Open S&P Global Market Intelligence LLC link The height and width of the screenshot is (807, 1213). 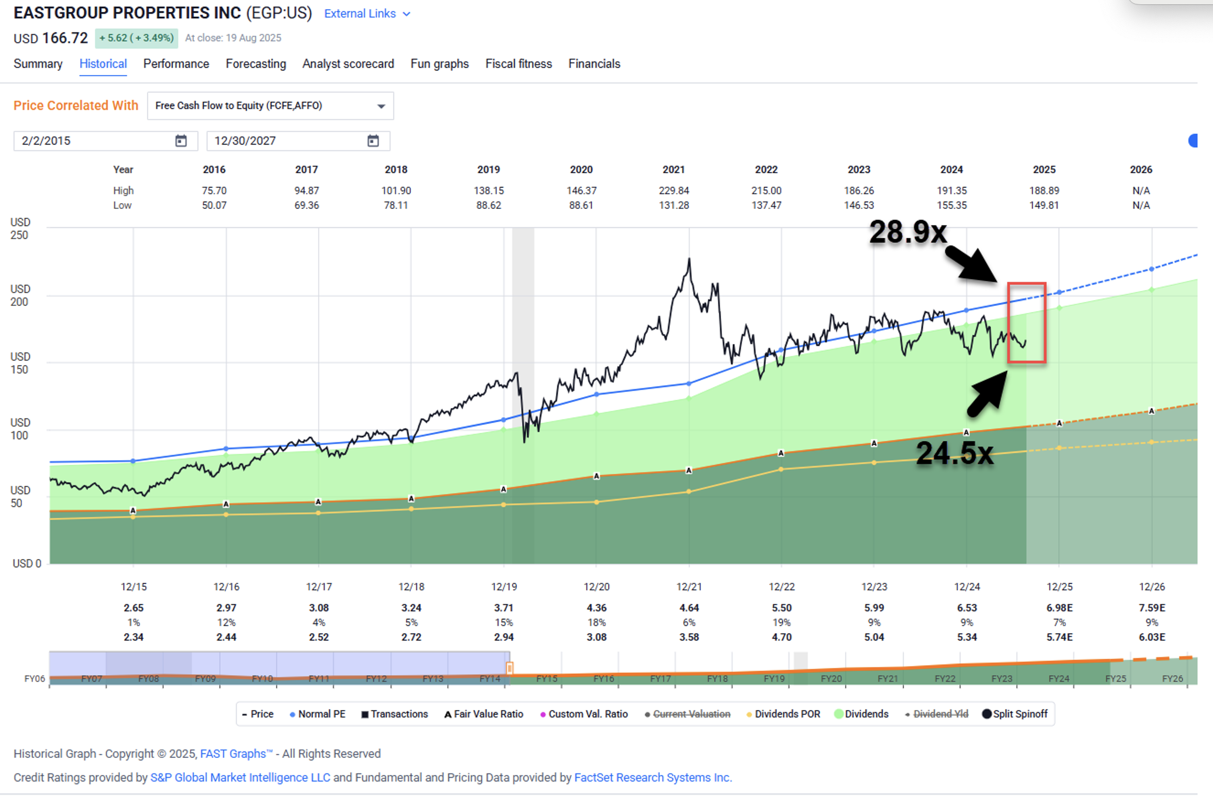[x=240, y=778]
